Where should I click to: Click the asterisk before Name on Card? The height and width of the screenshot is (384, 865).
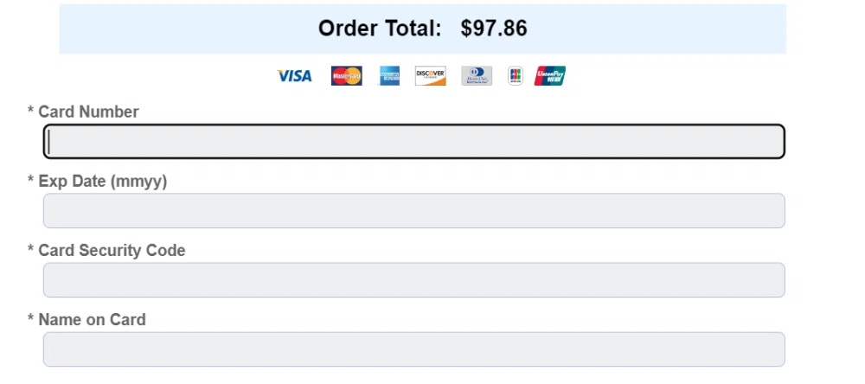point(31,319)
